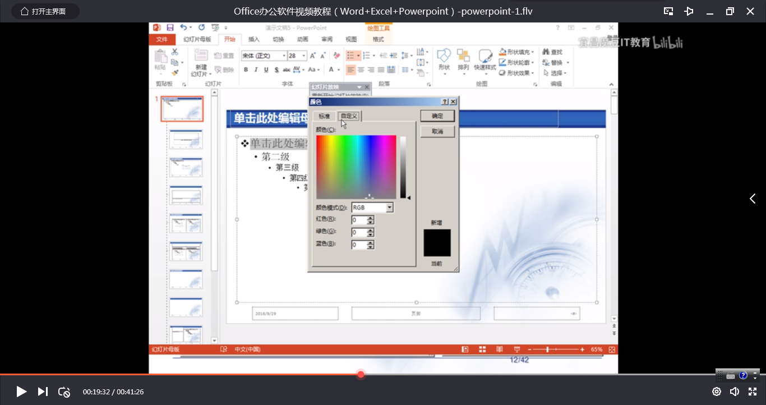Image resolution: width=766 pixels, height=405 pixels.
Task: Toggle align text right
Action: tap(371, 70)
